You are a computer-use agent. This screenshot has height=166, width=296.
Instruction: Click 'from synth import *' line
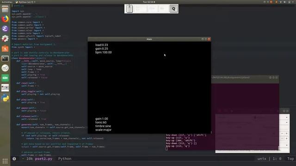pyautogui.click(x=23, y=47)
